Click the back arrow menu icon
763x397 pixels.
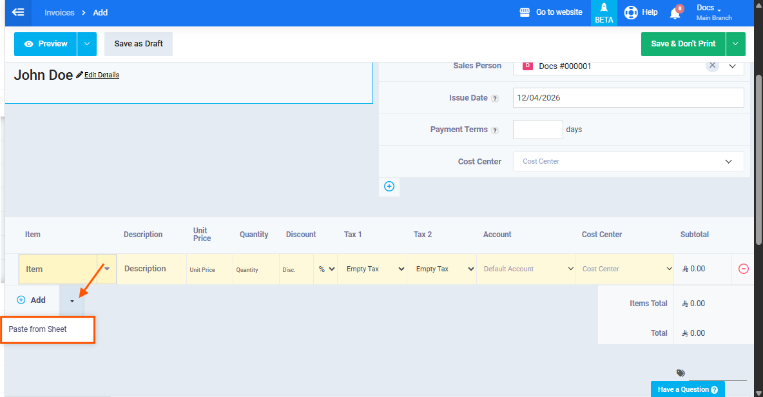pos(18,12)
